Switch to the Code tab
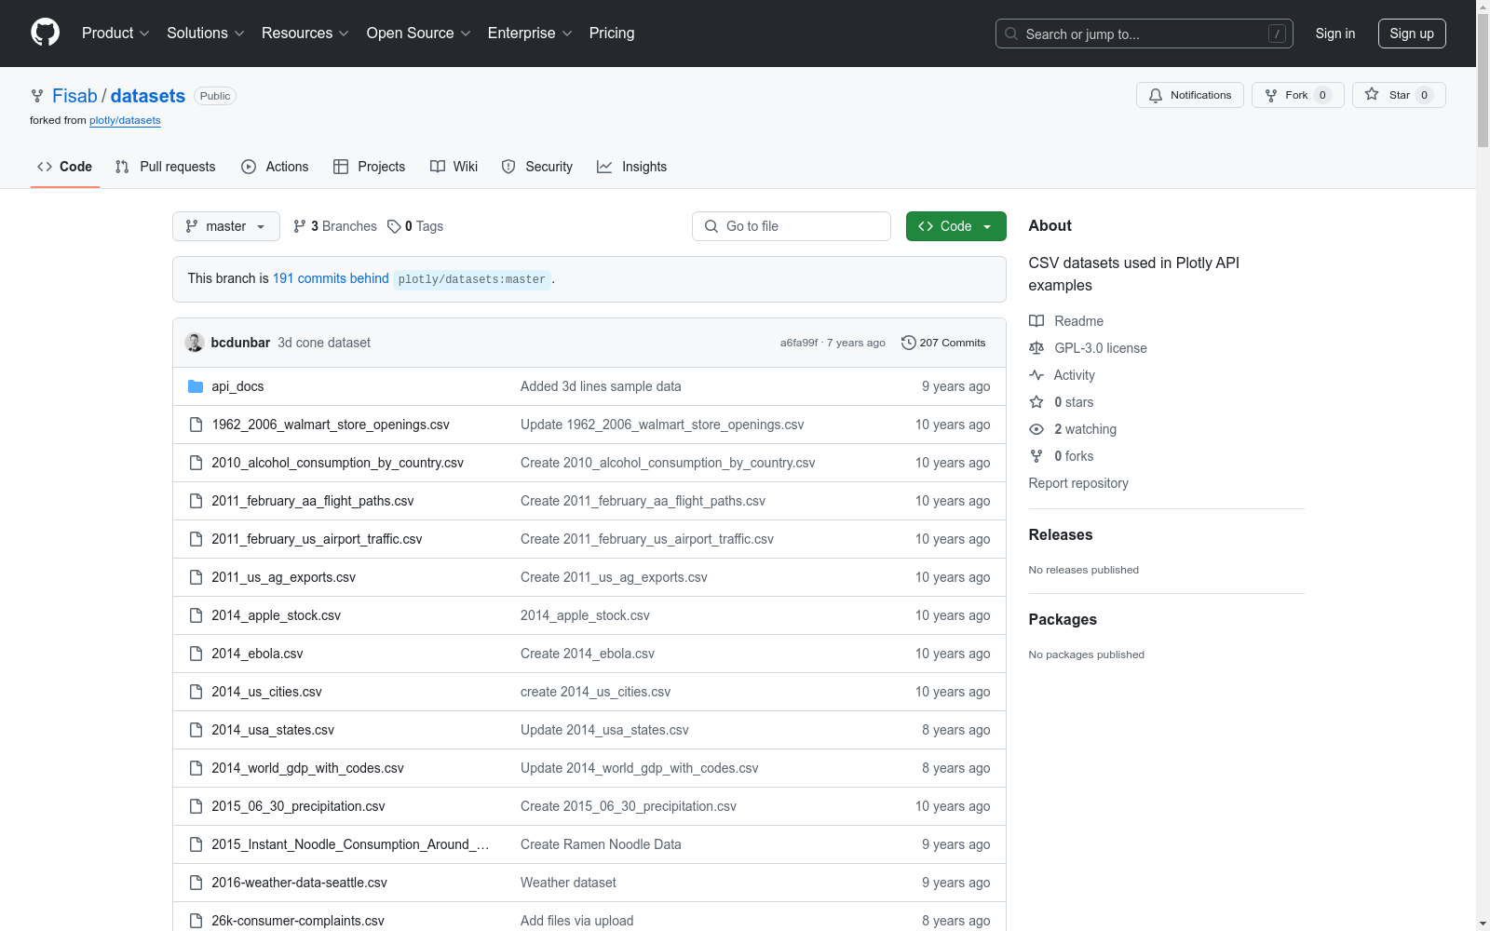 (65, 167)
